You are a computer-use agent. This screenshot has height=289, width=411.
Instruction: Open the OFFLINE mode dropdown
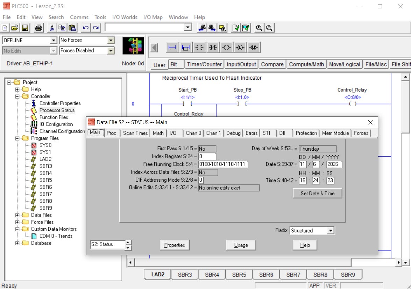54,40
